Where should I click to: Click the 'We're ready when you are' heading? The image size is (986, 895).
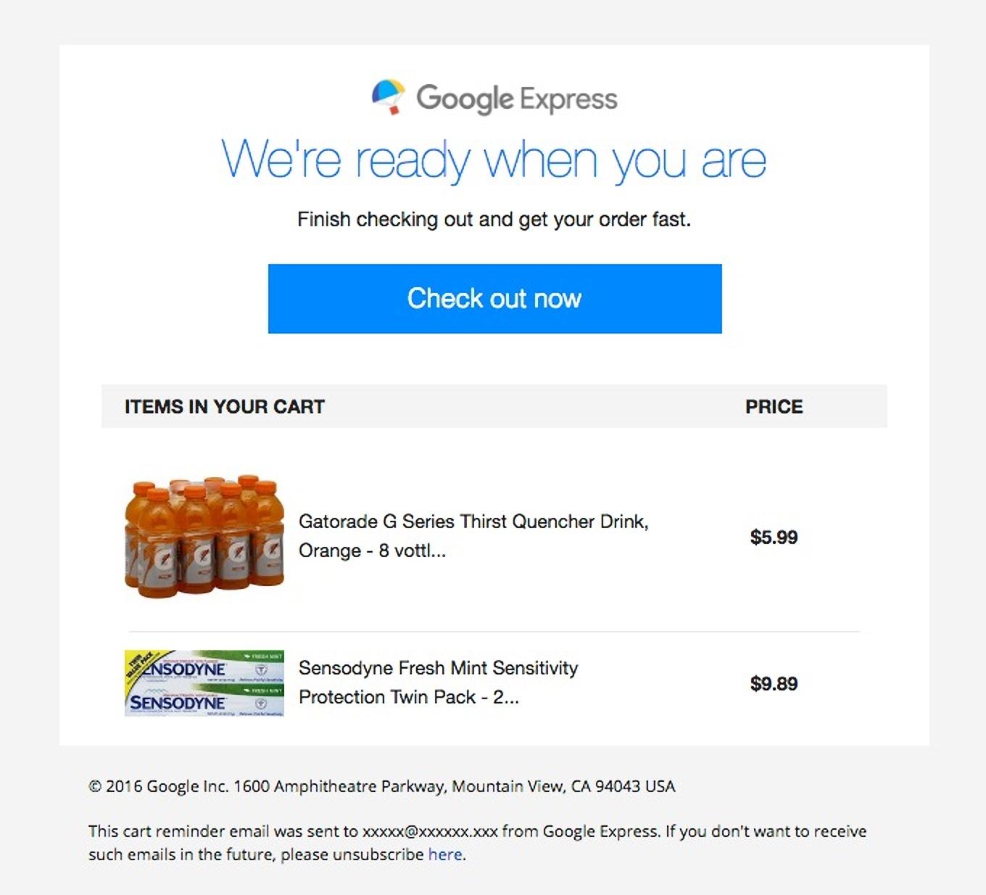pyautogui.click(x=494, y=160)
